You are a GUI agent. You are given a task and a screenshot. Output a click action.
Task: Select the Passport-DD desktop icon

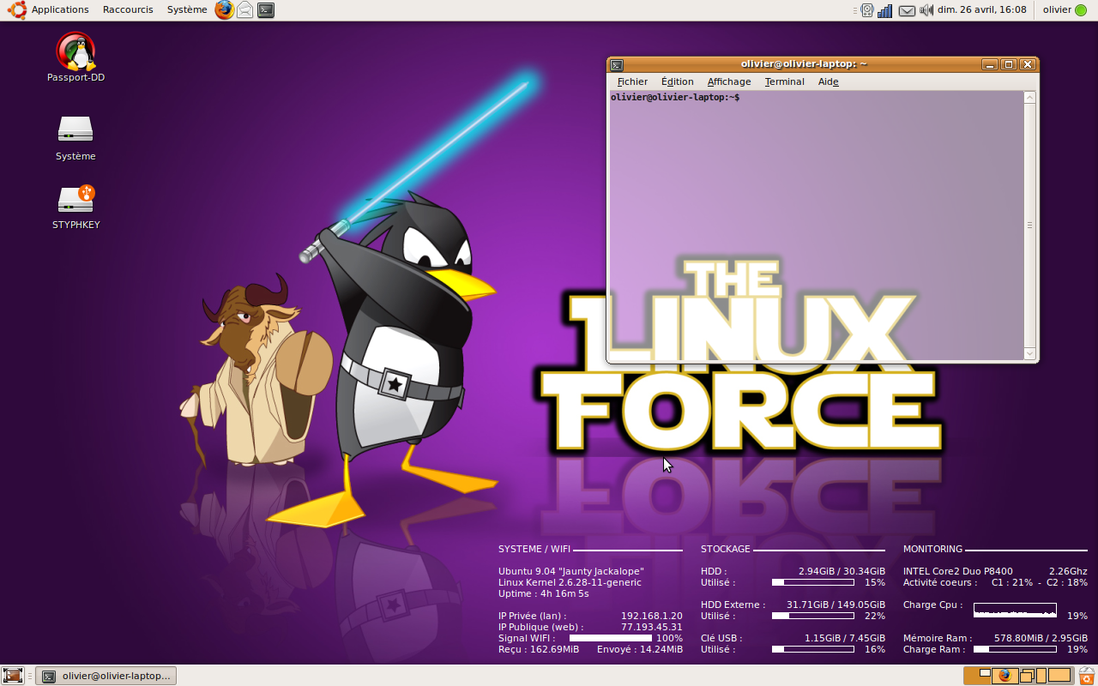[75, 57]
